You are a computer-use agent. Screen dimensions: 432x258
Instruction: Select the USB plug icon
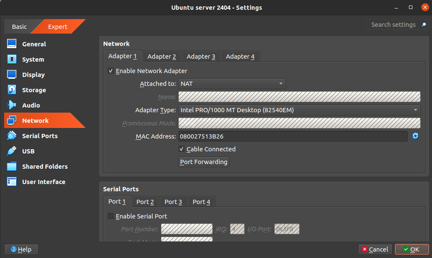click(x=12, y=151)
